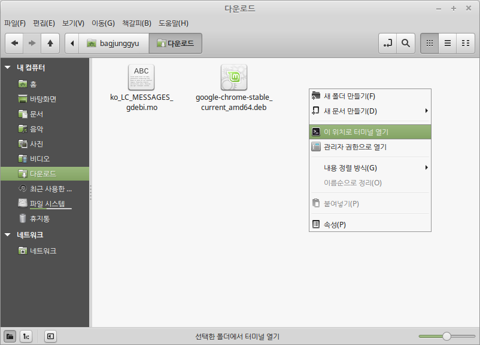Viewport: 480px width, 345px height.
Task: Select 문서 in the sidebar
Action: click(x=45, y=114)
